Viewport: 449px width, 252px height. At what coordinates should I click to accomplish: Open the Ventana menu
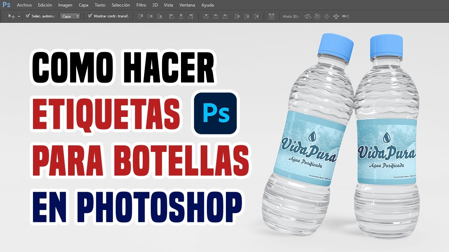[x=187, y=5]
